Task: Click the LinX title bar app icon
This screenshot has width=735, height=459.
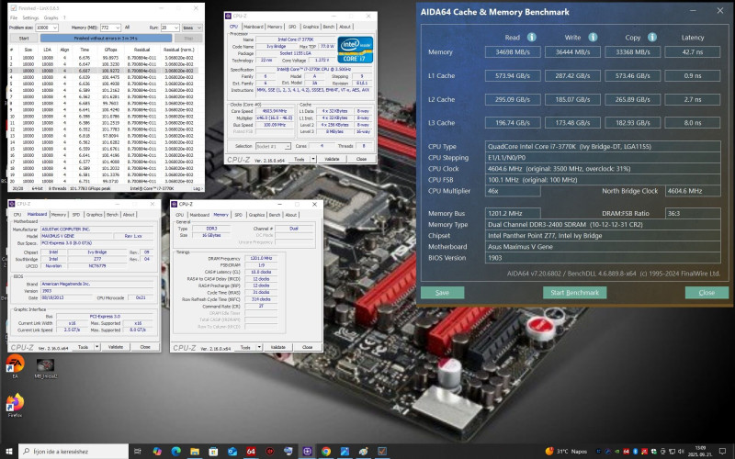Action: coord(13,8)
